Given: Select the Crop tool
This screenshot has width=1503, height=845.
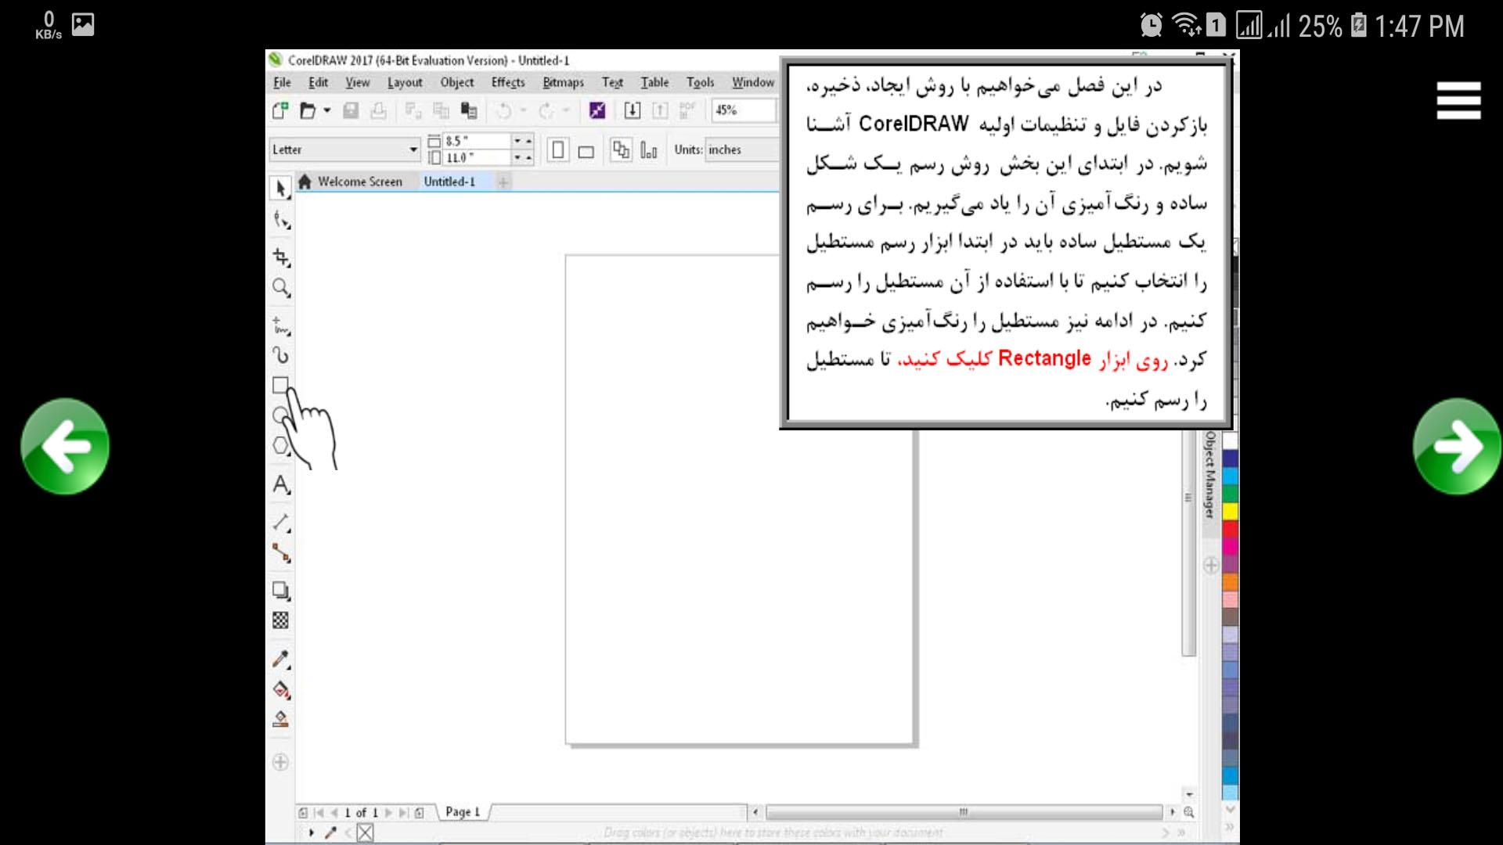Looking at the screenshot, I should click(x=281, y=257).
